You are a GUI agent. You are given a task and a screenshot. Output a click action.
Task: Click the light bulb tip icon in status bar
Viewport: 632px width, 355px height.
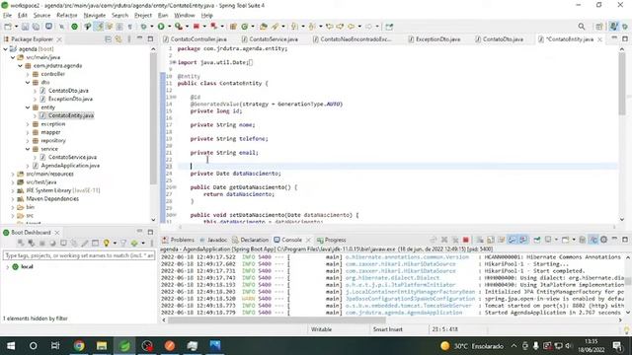626,330
